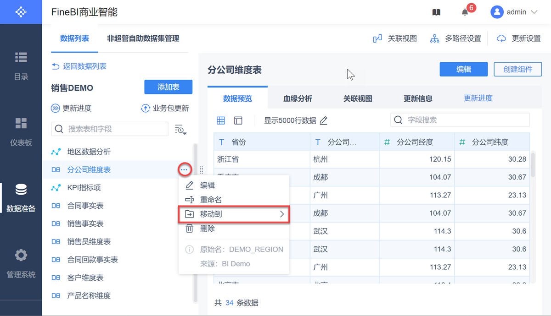This screenshot has width=551, height=316.
Task: Open the notification bell with 6 alerts
Action: click(x=465, y=12)
